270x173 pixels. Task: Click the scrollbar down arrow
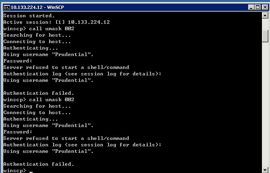[x=265, y=170]
